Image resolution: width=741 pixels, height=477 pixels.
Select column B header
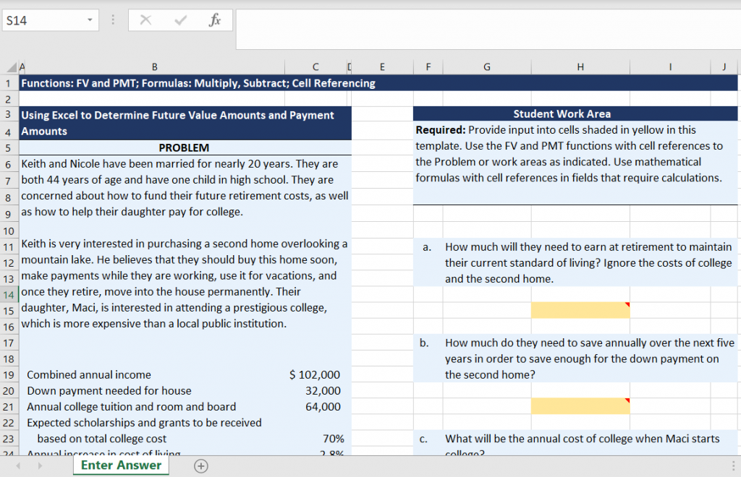(x=154, y=67)
